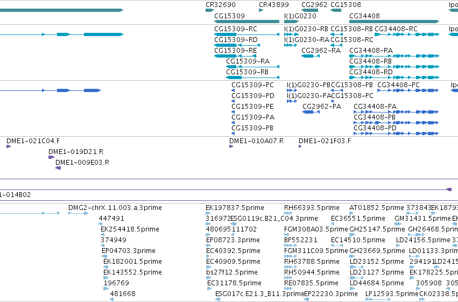The width and height of the screenshot is (458, 302).
Task: Select EST EP08723.3prime
Action: tap(208, 245)
